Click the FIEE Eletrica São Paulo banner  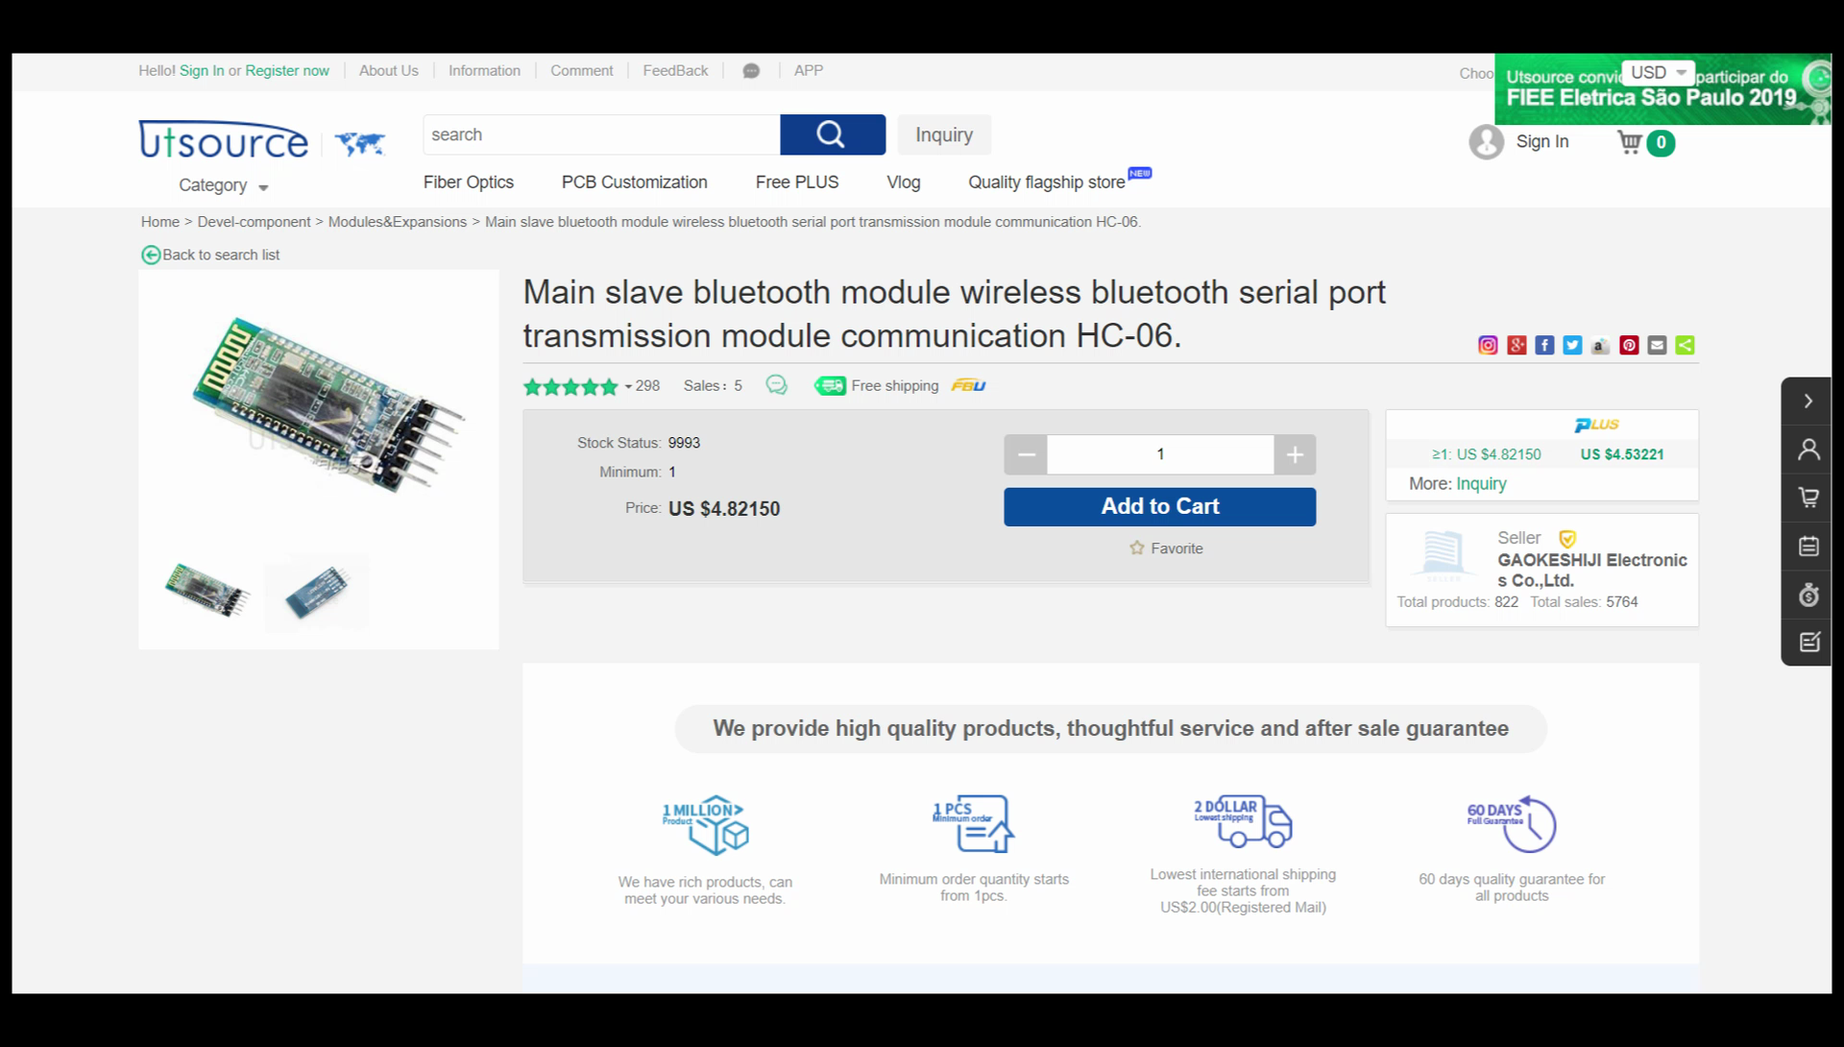click(1662, 89)
